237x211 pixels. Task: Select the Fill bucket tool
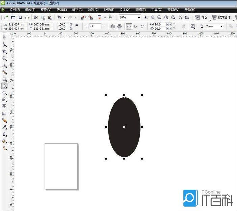click(4, 141)
